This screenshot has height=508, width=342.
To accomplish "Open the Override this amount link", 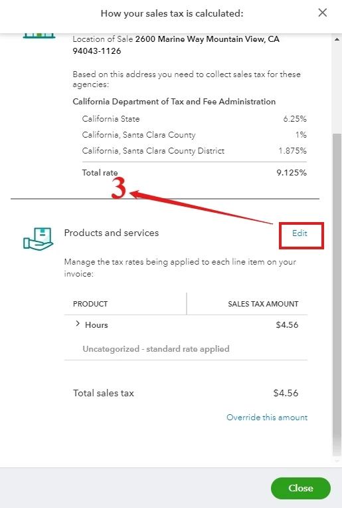I will tap(267, 418).
